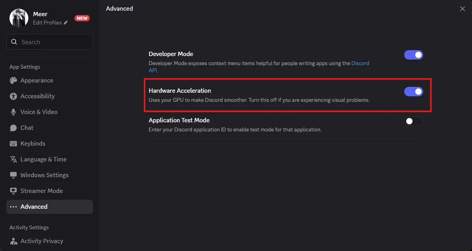
Task: Click the Appearance palette icon
Action: 13,81
